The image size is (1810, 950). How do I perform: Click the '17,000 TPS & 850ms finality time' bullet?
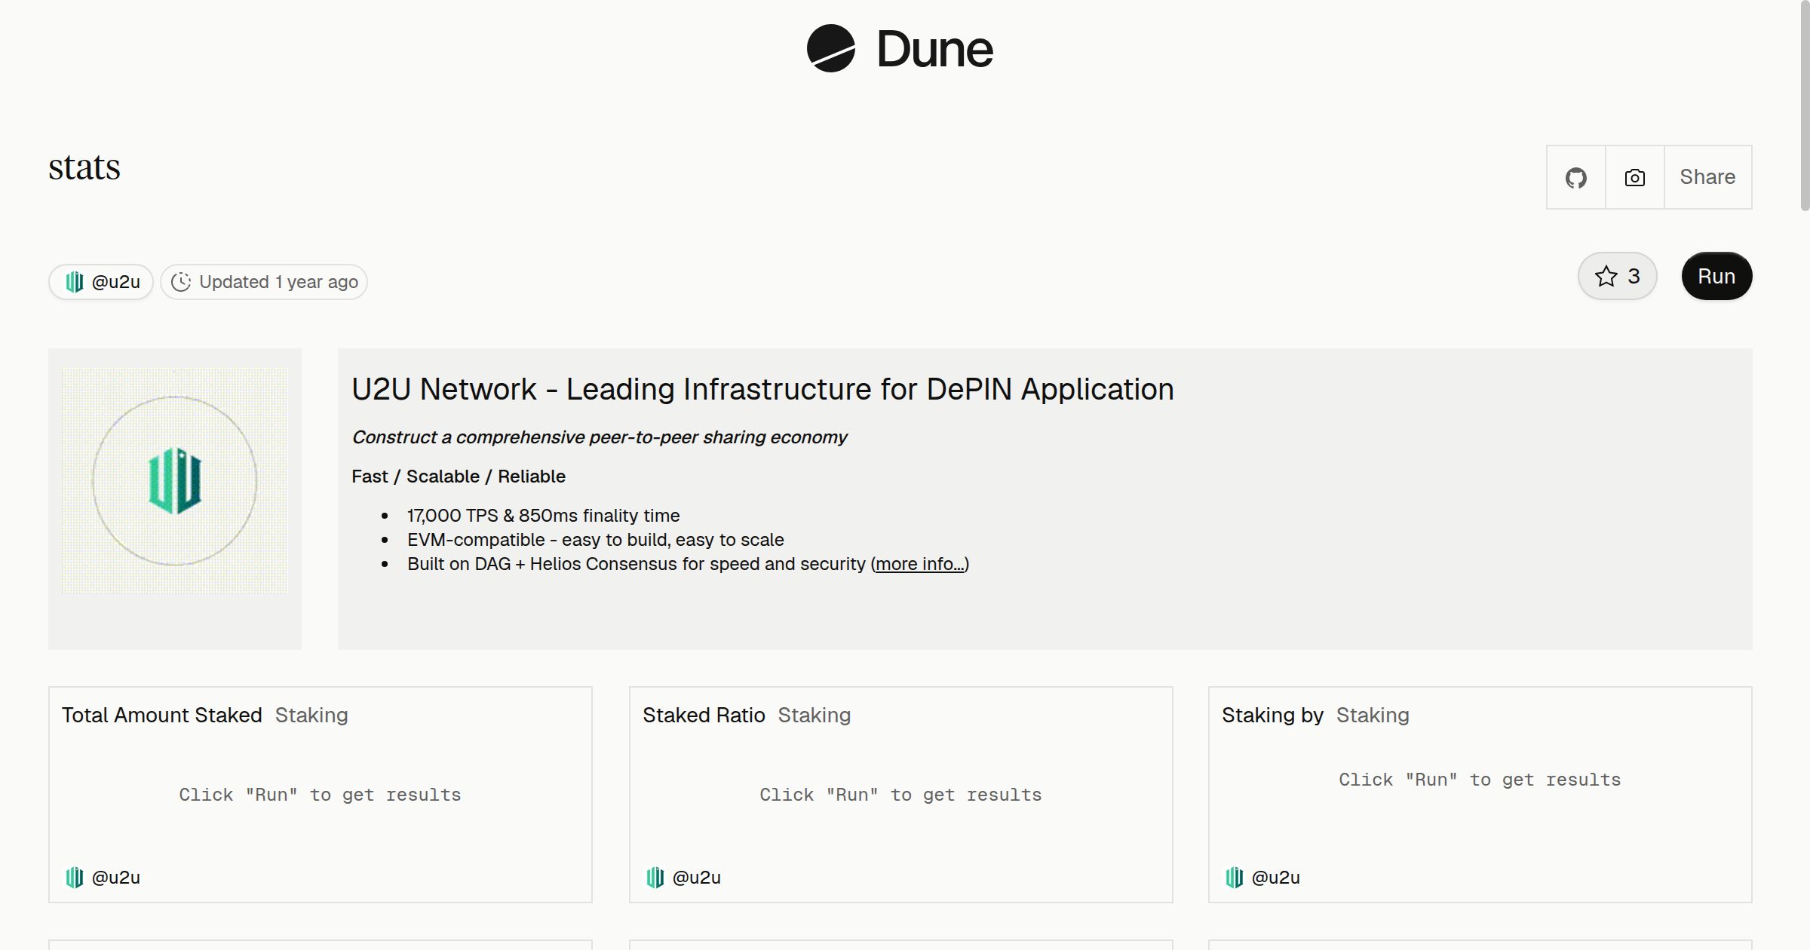543,516
